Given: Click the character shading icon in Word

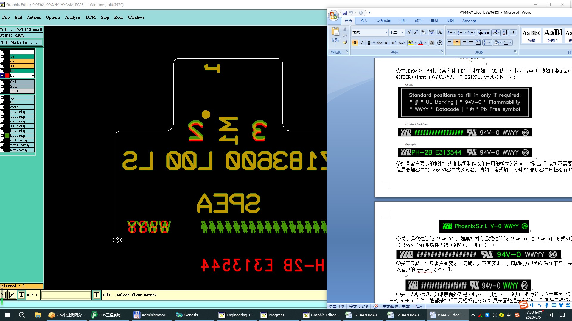Looking at the screenshot, I should coord(432,43).
